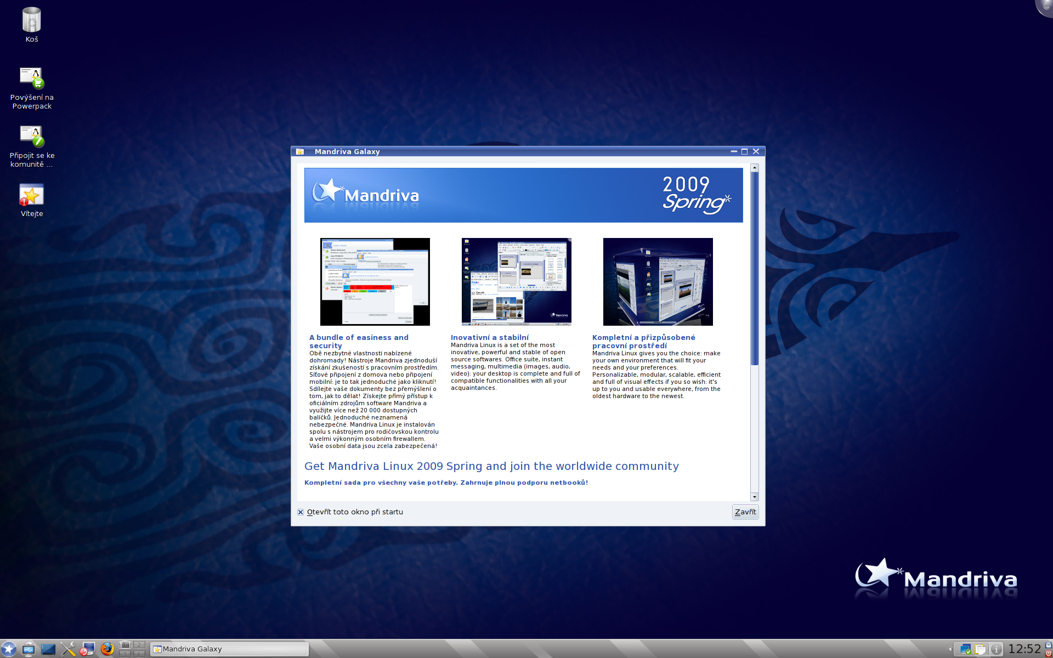Click the desktop toolbox corner at top right

pos(1045,7)
